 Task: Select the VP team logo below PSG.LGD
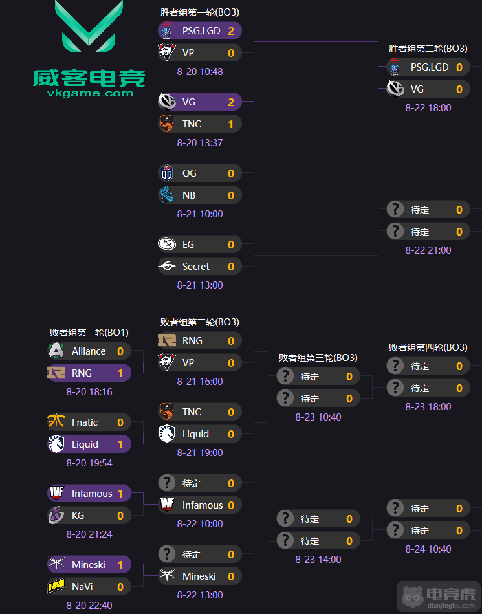[168, 52]
